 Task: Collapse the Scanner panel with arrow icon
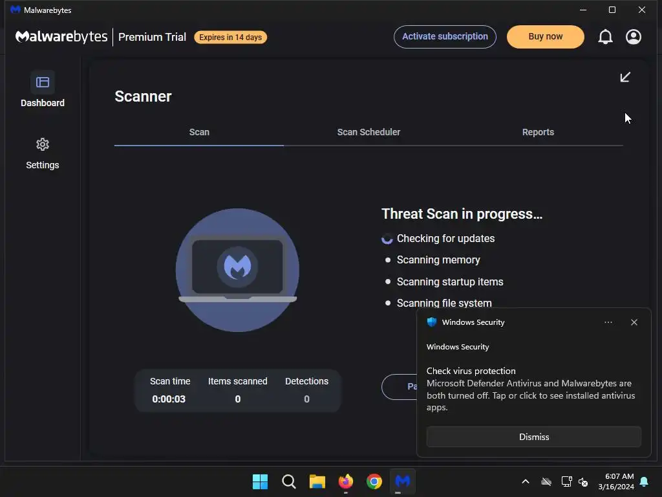coord(625,77)
